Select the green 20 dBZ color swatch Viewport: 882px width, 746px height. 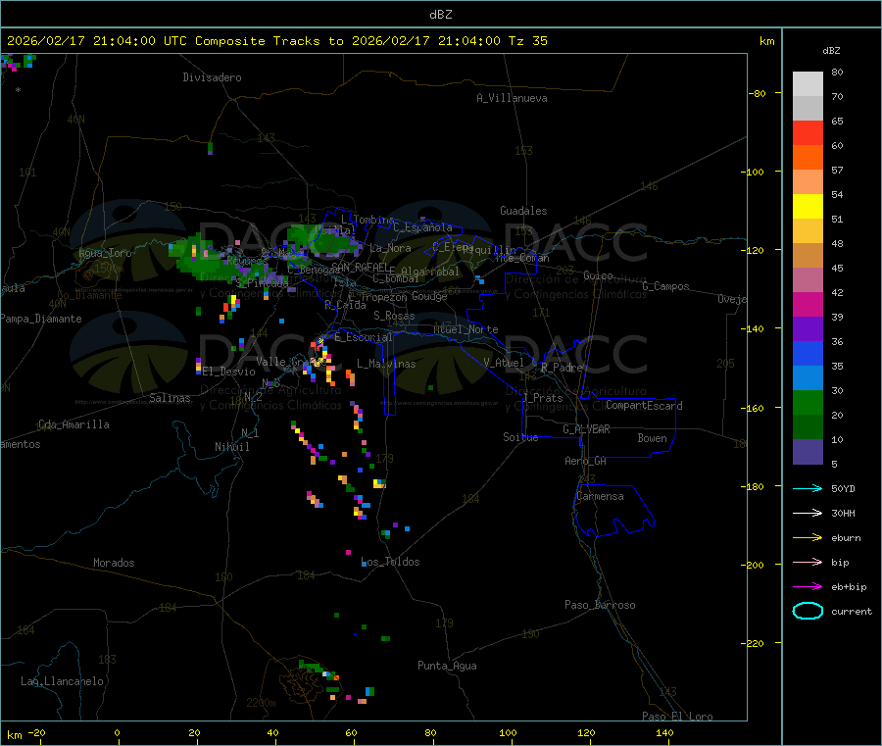coord(808,402)
